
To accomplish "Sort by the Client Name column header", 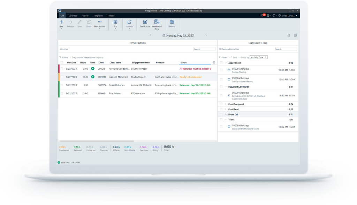I will click(115, 63).
